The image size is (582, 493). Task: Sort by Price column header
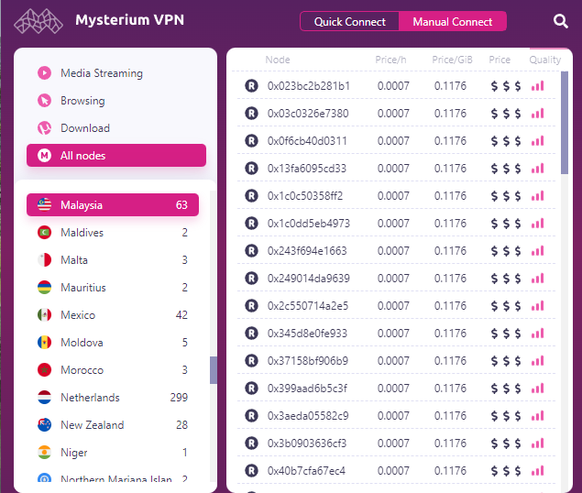pyautogui.click(x=500, y=60)
